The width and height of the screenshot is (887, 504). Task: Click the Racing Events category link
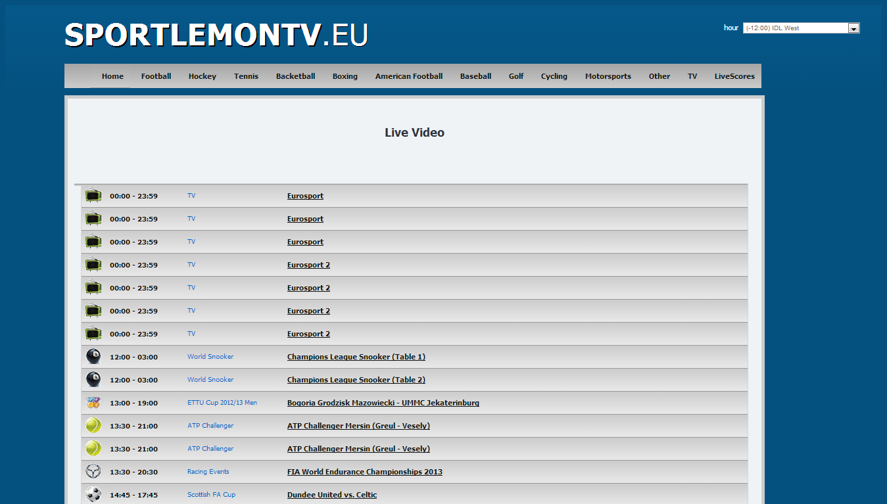click(x=208, y=472)
